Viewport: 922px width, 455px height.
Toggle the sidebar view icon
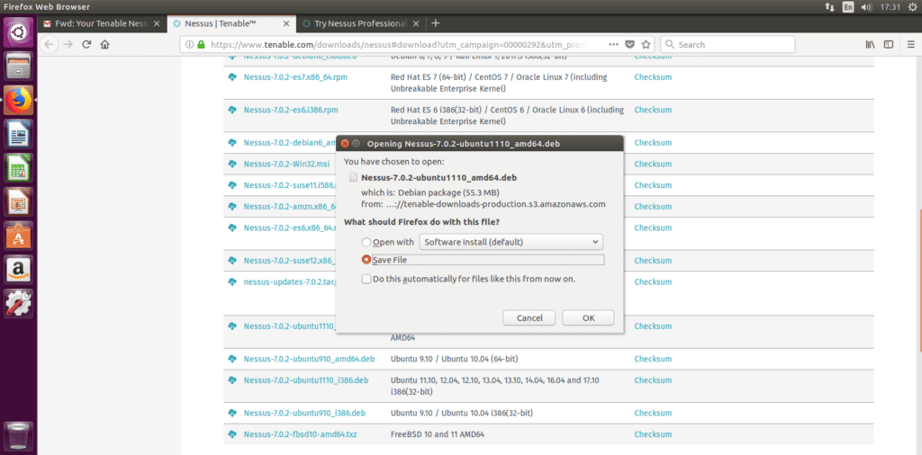(x=889, y=45)
